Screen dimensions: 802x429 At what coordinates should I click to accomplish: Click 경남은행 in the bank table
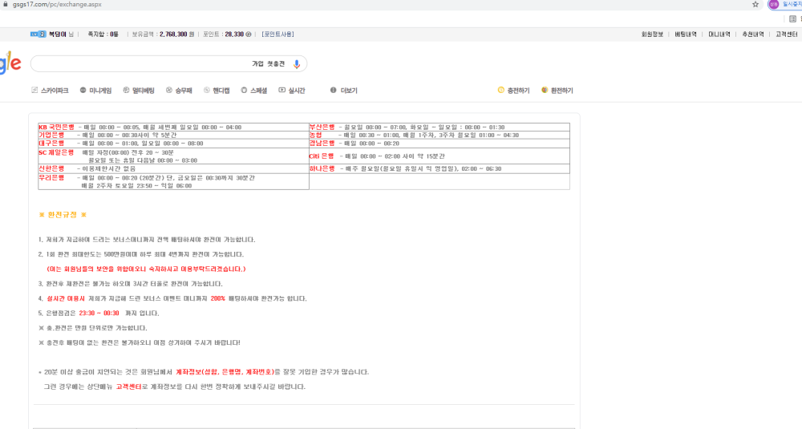click(322, 144)
